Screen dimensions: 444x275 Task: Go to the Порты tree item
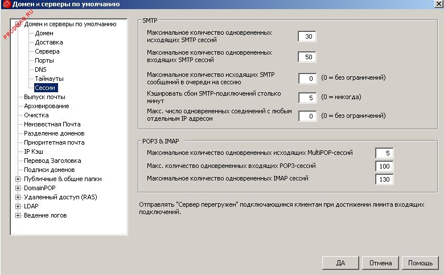[45, 60]
